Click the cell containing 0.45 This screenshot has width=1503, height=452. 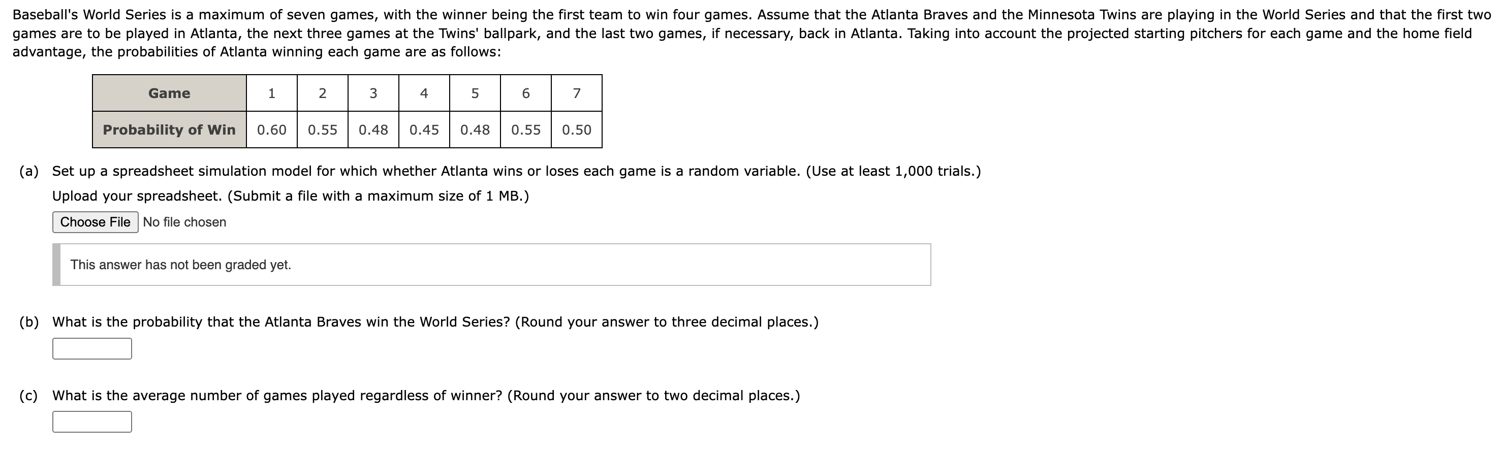(x=424, y=130)
